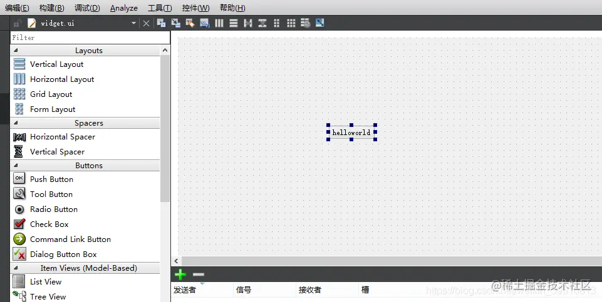Click the Radio Button label text
This screenshot has width=602, height=302.
click(x=54, y=209)
